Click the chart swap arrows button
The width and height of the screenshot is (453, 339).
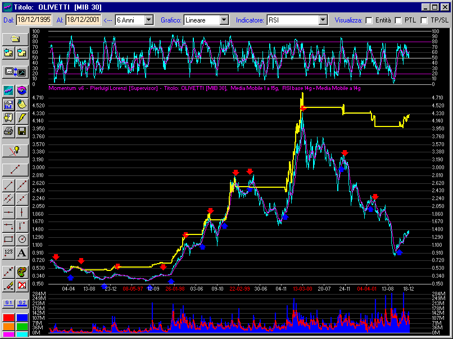[x=15, y=72]
